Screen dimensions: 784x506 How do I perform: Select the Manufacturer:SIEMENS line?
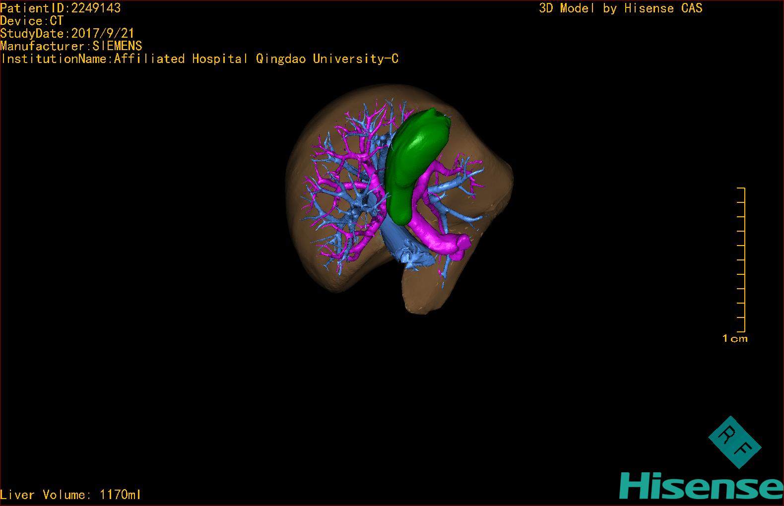(x=71, y=46)
